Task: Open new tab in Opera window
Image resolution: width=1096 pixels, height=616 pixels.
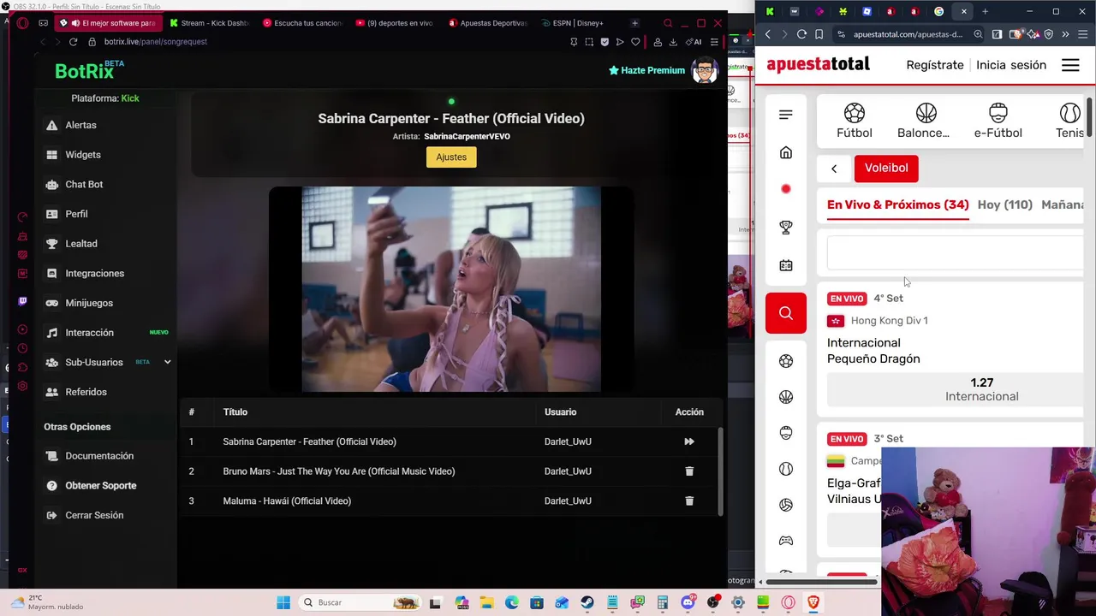Action: point(634,23)
